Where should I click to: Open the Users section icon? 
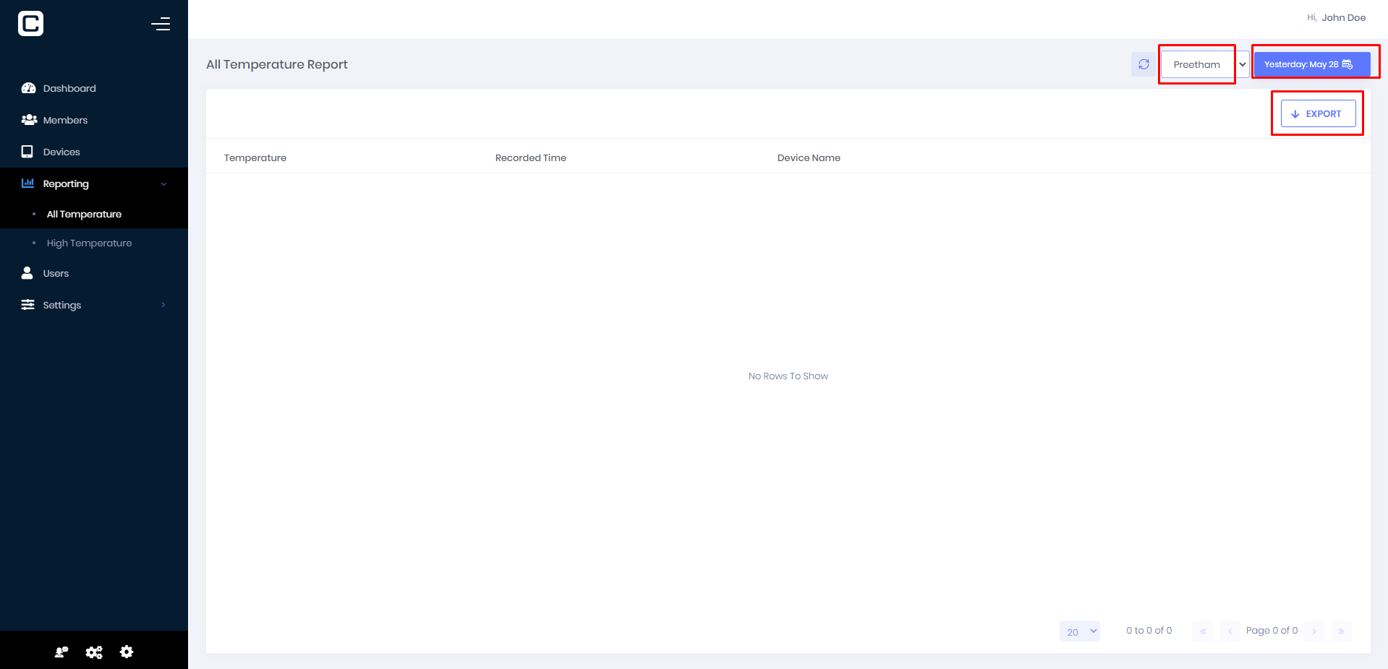[27, 273]
